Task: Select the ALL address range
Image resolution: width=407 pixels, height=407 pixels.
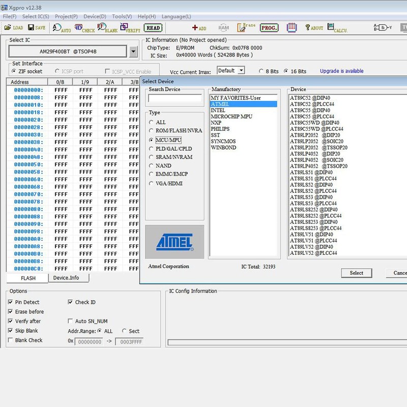Action: pyautogui.click(x=105, y=331)
